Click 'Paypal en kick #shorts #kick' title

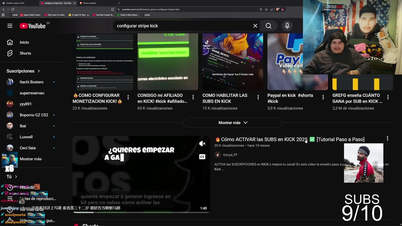290,98
